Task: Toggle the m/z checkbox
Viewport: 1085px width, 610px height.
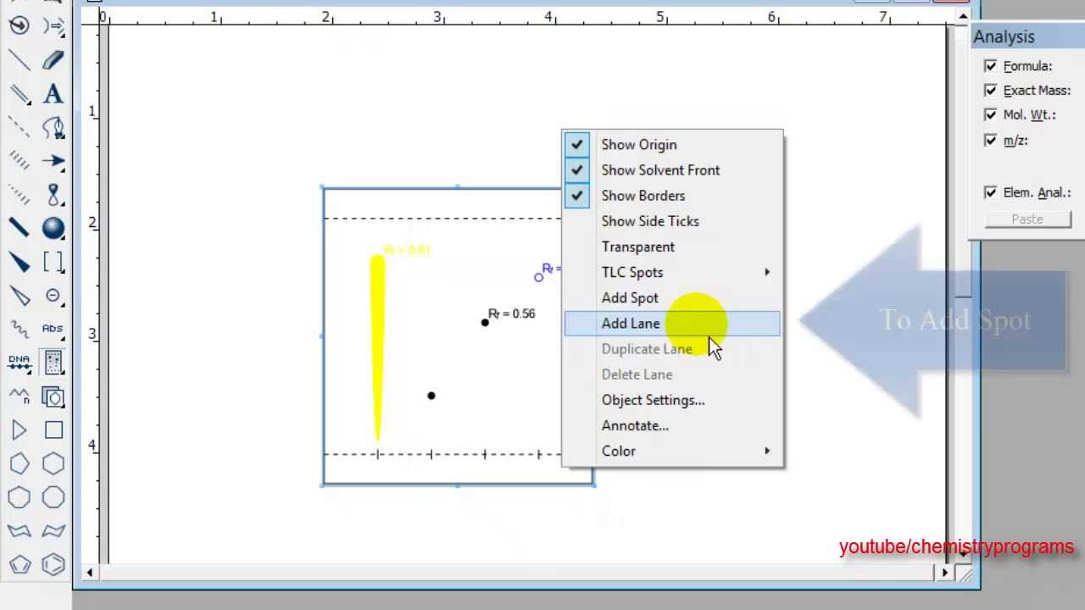Action: click(x=990, y=140)
